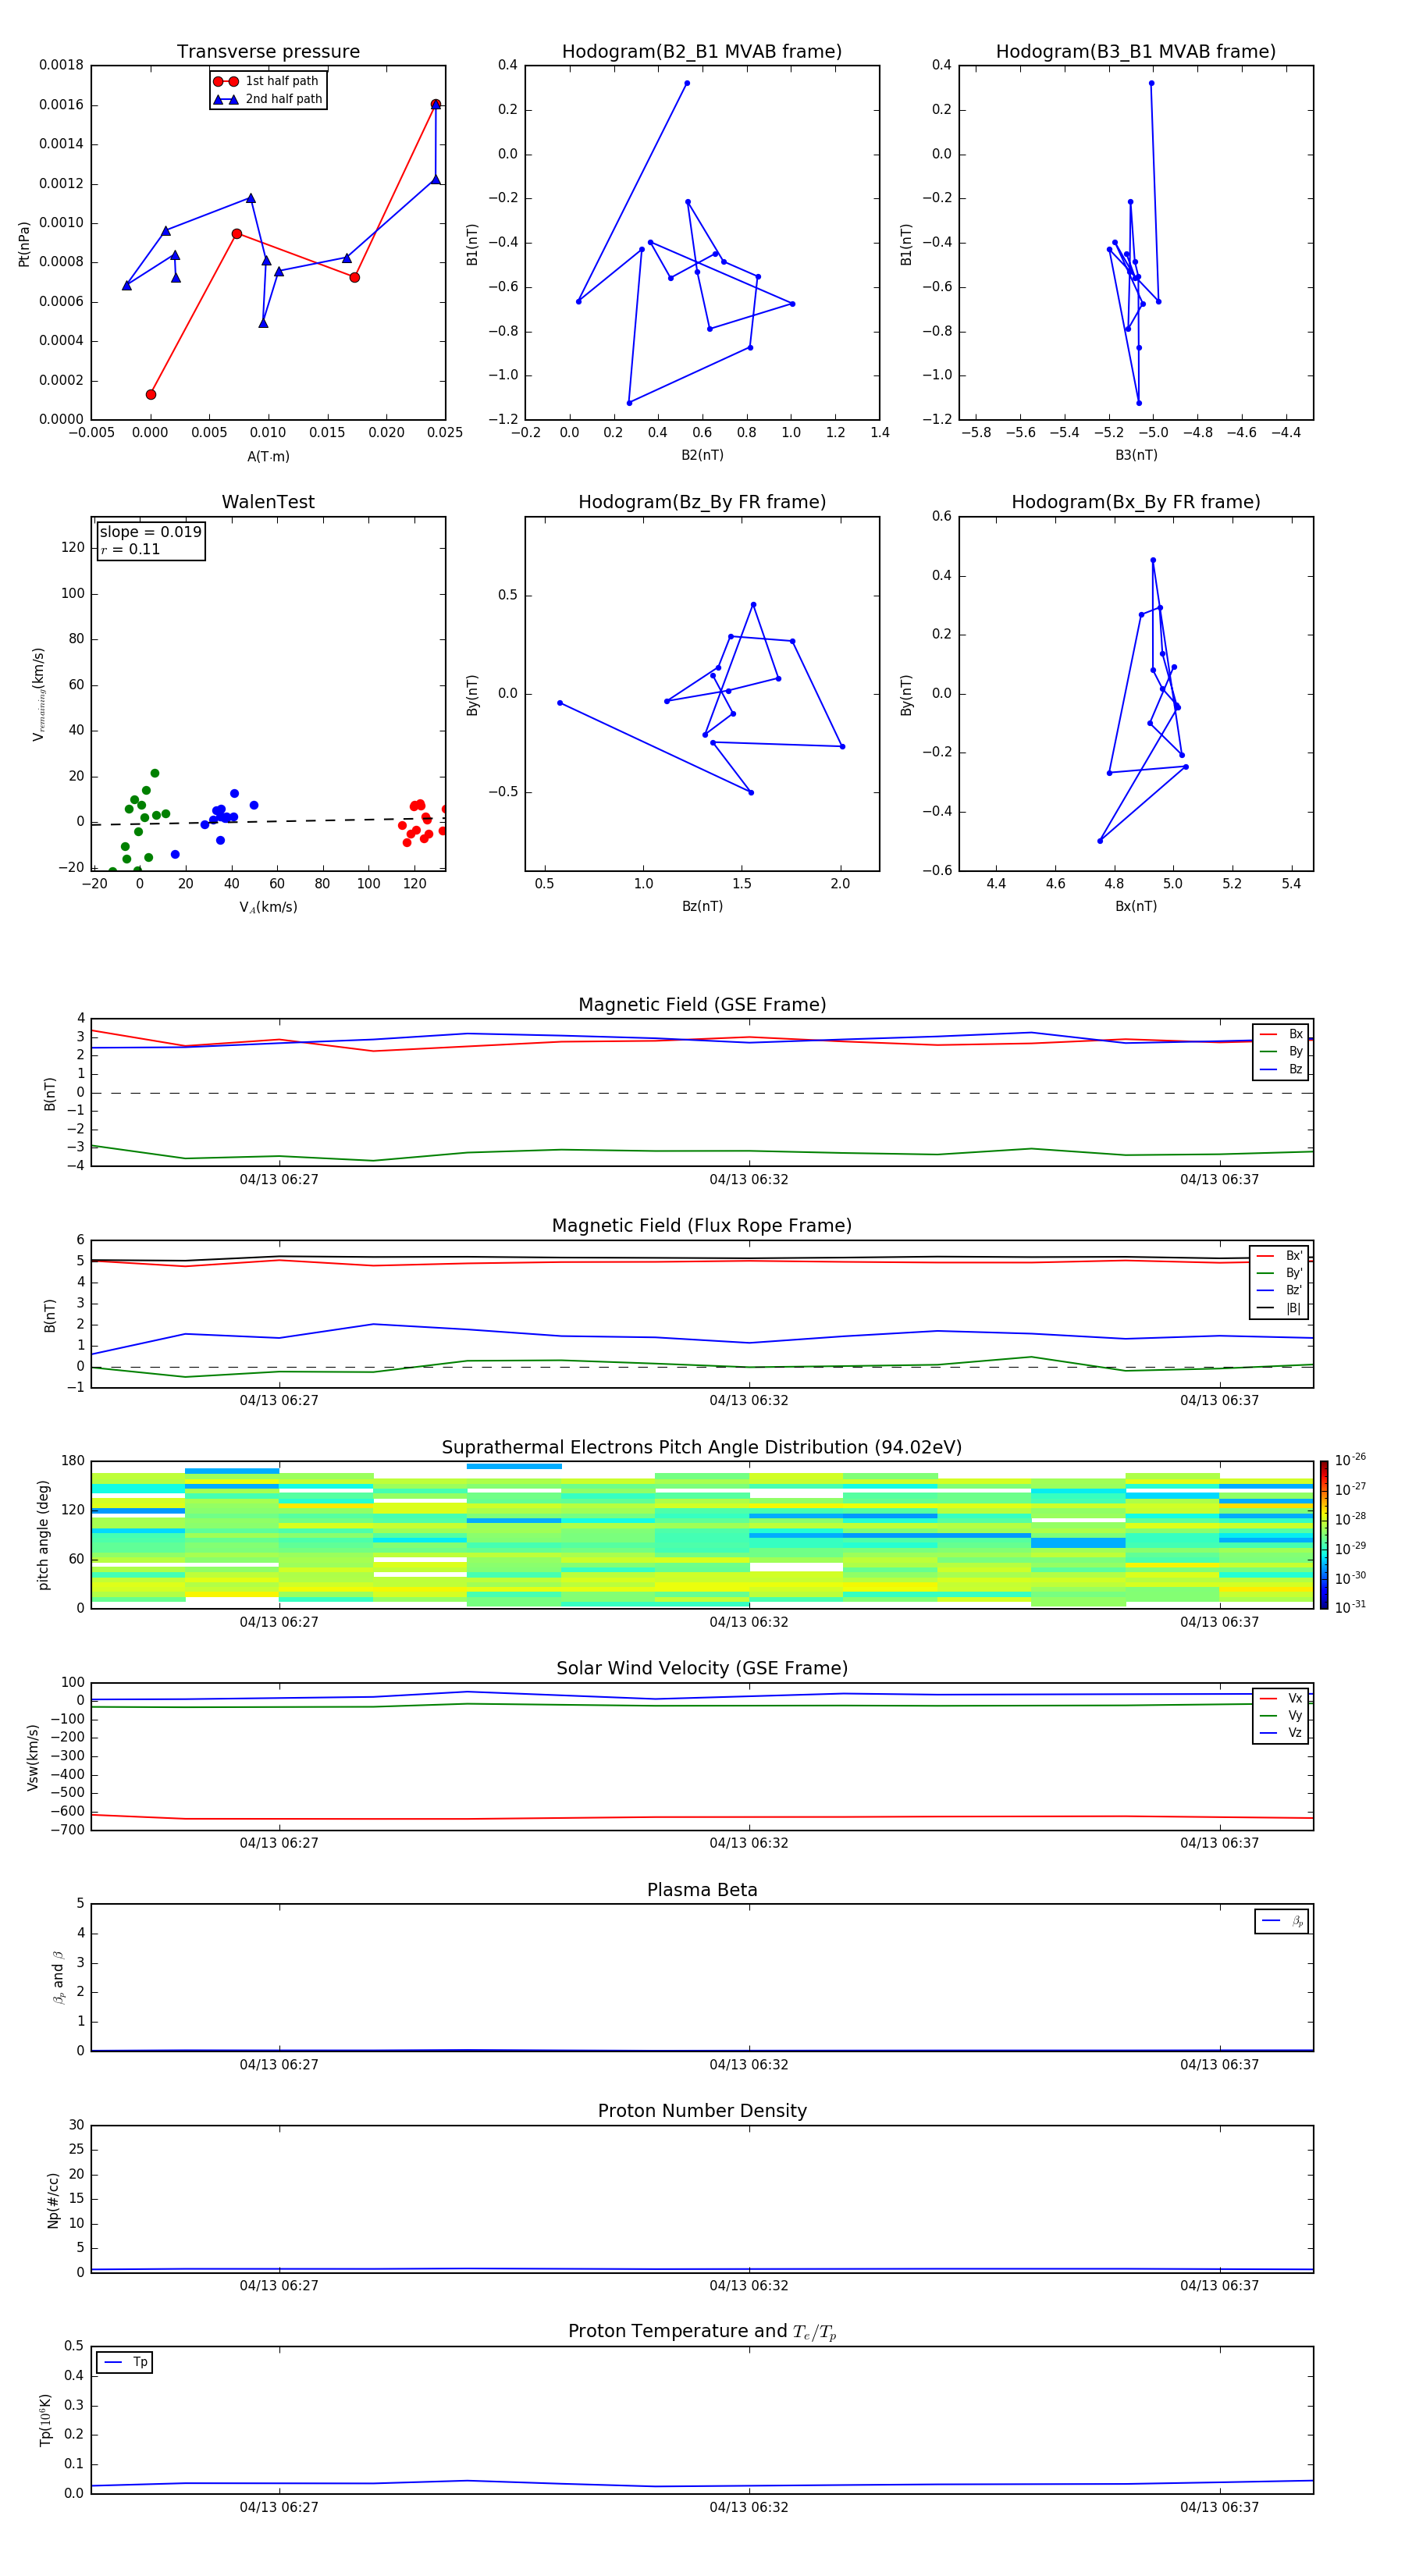Click the 'Transverse pressure' plot title
The height and width of the screenshot is (2576, 1405).
(268, 52)
